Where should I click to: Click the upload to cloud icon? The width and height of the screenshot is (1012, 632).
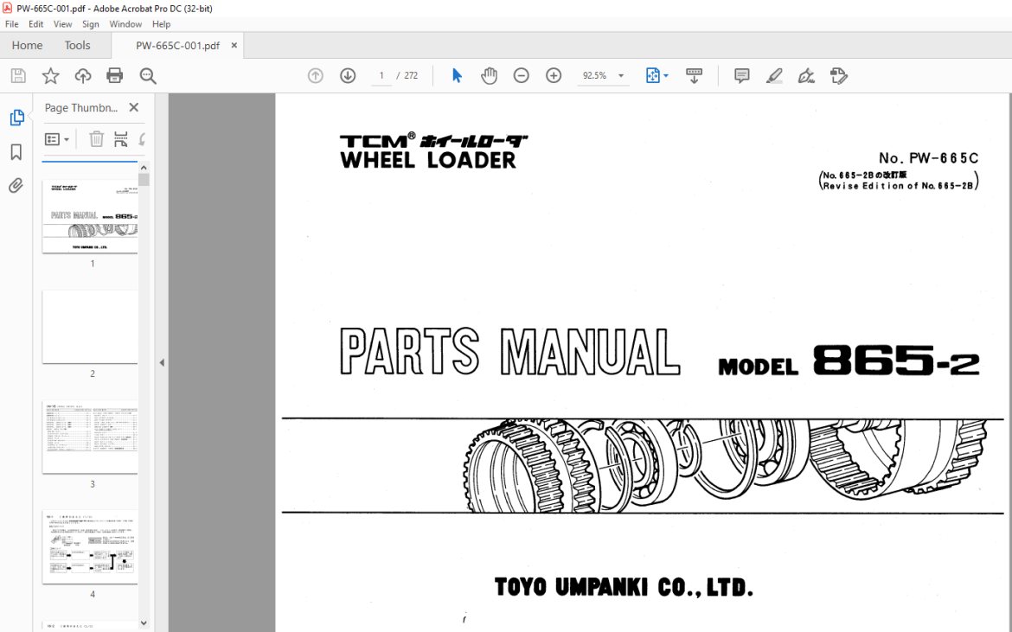click(83, 76)
